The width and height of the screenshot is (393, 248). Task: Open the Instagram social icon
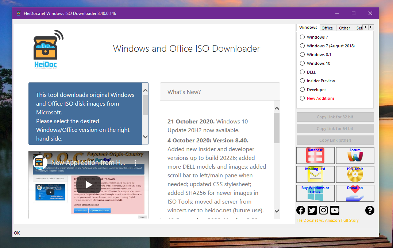coord(323,210)
